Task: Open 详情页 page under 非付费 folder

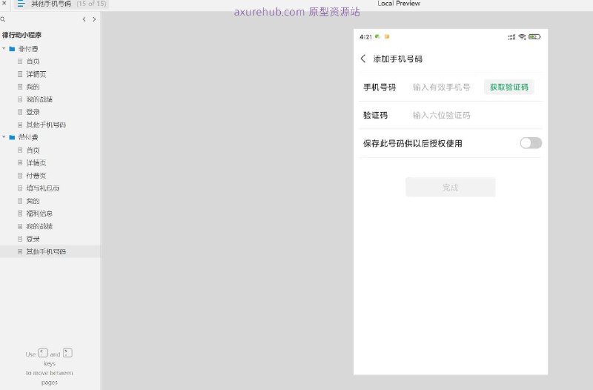Action: (x=36, y=74)
